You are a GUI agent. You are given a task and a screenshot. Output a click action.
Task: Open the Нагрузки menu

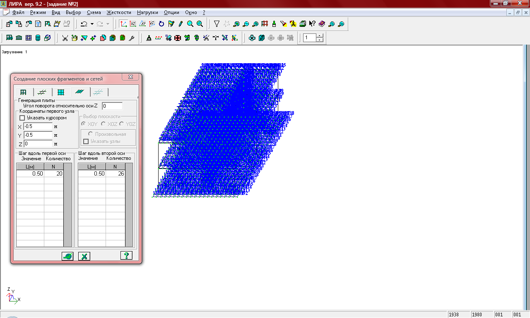(148, 12)
